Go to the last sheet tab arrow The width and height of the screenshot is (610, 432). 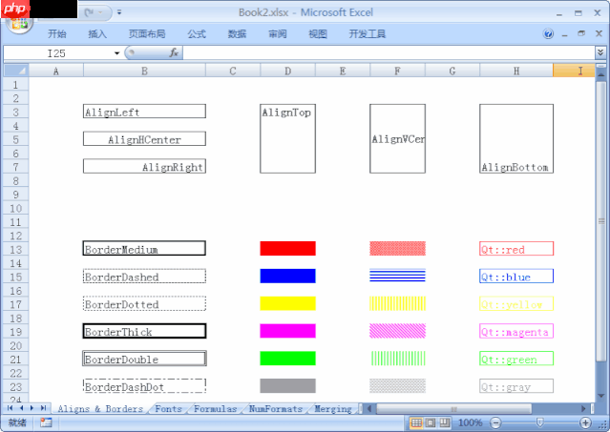point(43,408)
